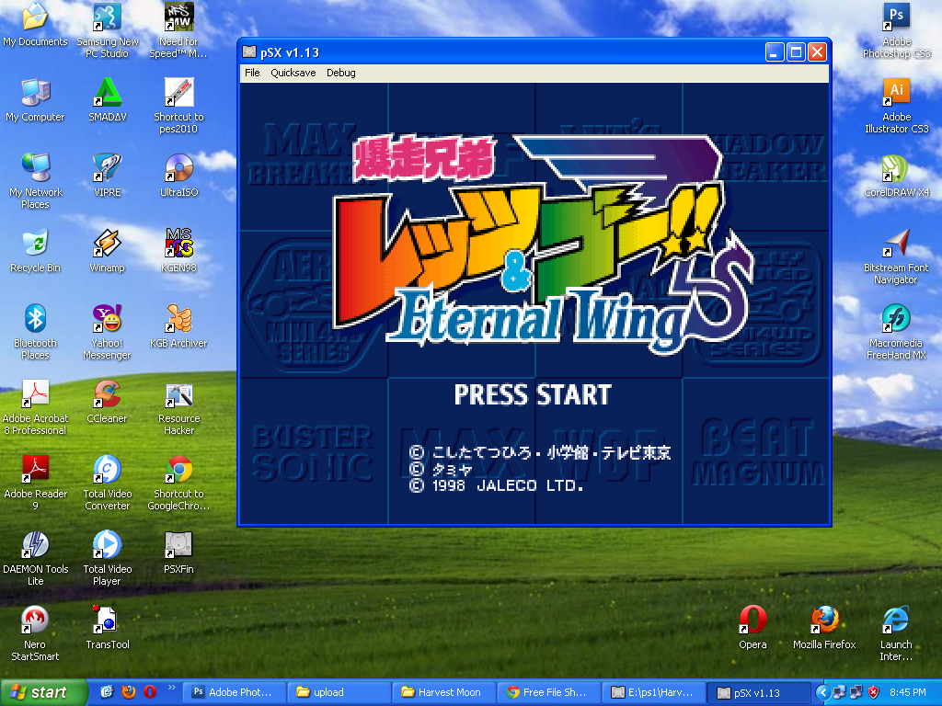Select the Opera browser desktop icon
This screenshot has height=706, width=942.
[x=752, y=627]
